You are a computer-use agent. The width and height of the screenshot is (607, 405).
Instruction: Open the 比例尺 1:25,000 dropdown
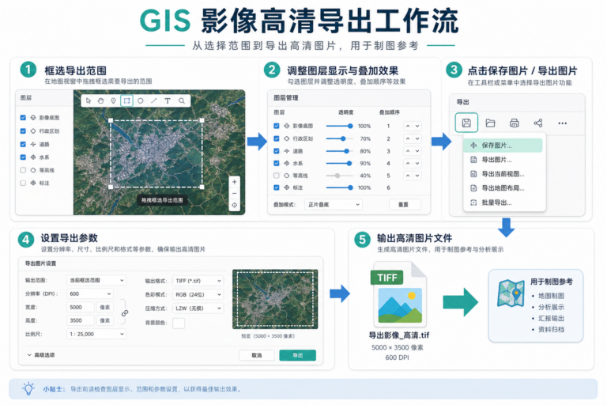coord(96,334)
